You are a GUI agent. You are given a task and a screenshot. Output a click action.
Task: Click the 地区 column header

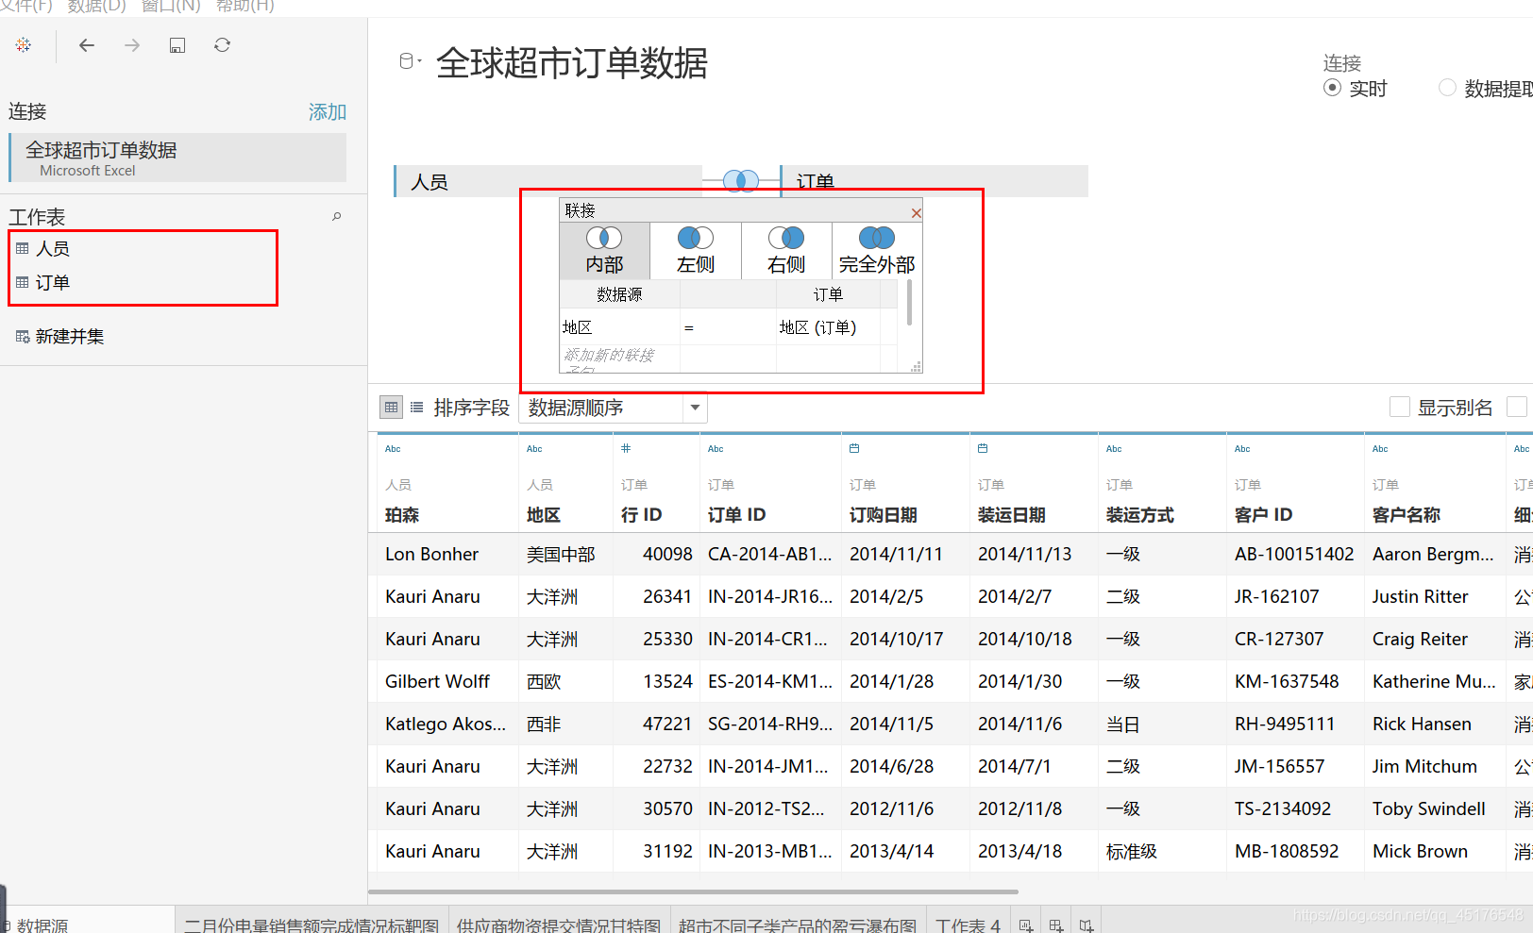[x=544, y=514]
